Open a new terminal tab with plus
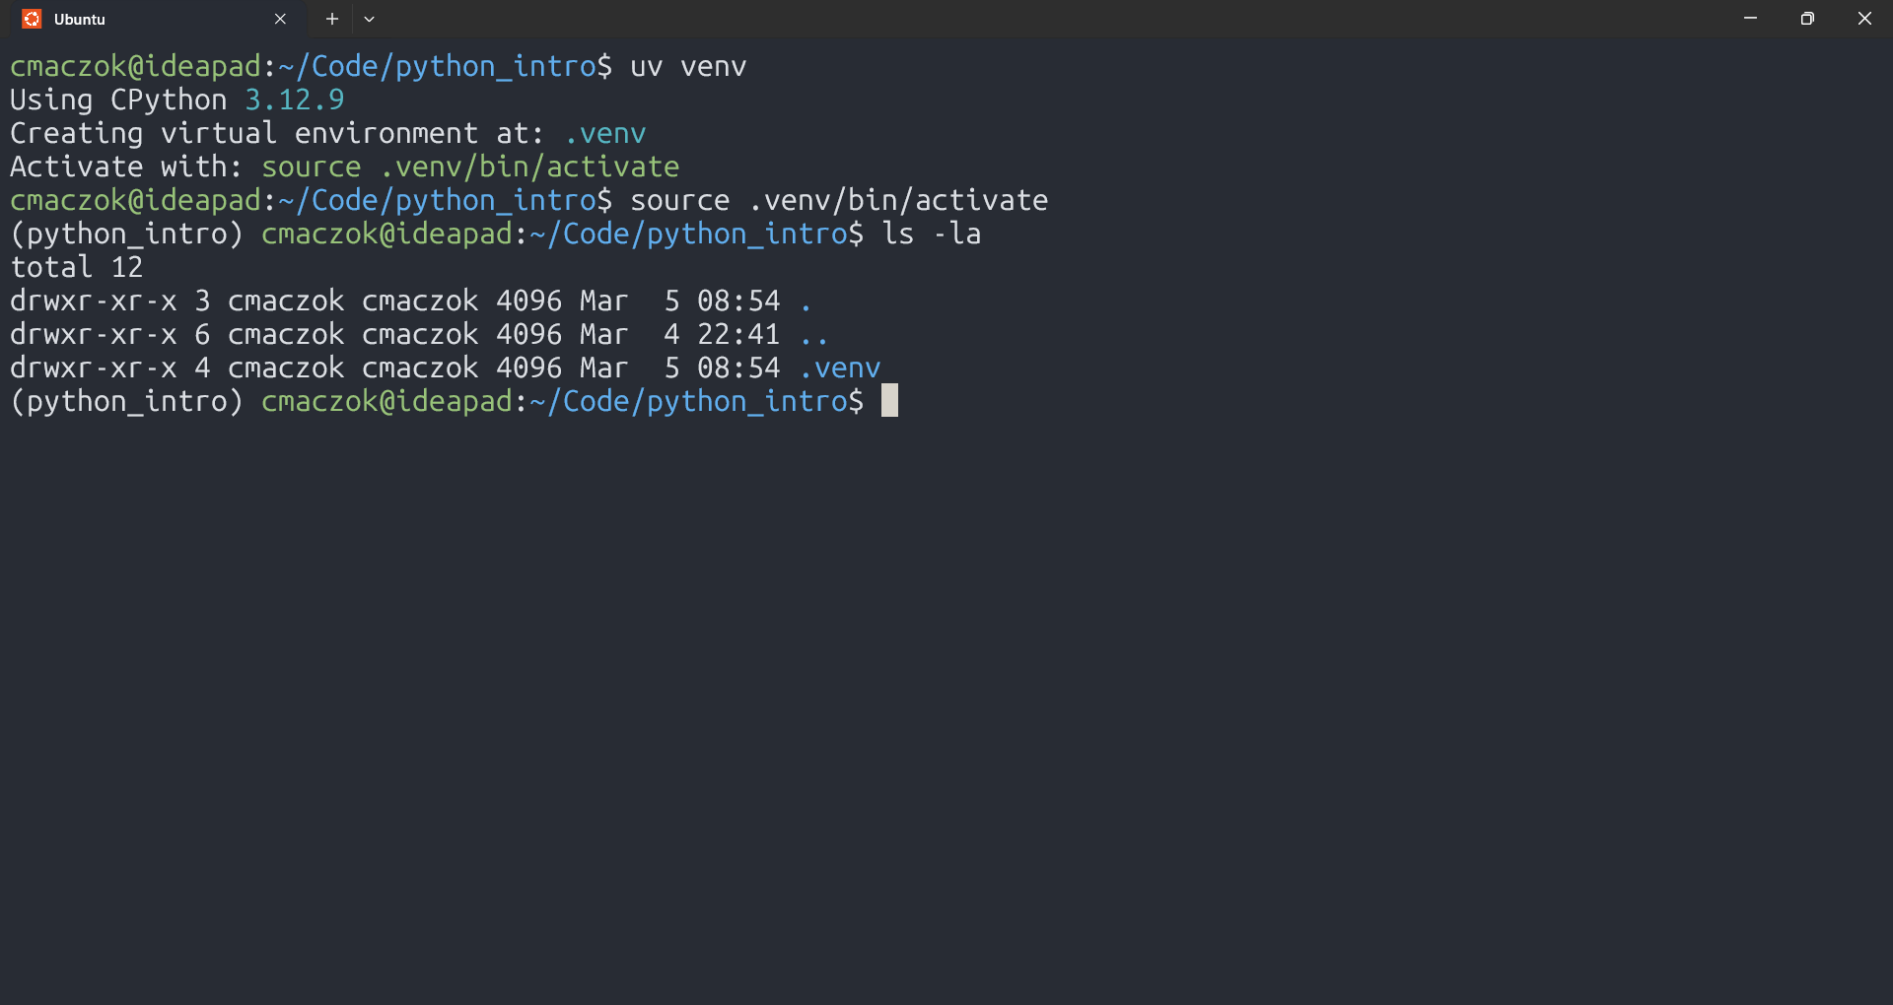This screenshot has height=1005, width=1893. coord(332,19)
